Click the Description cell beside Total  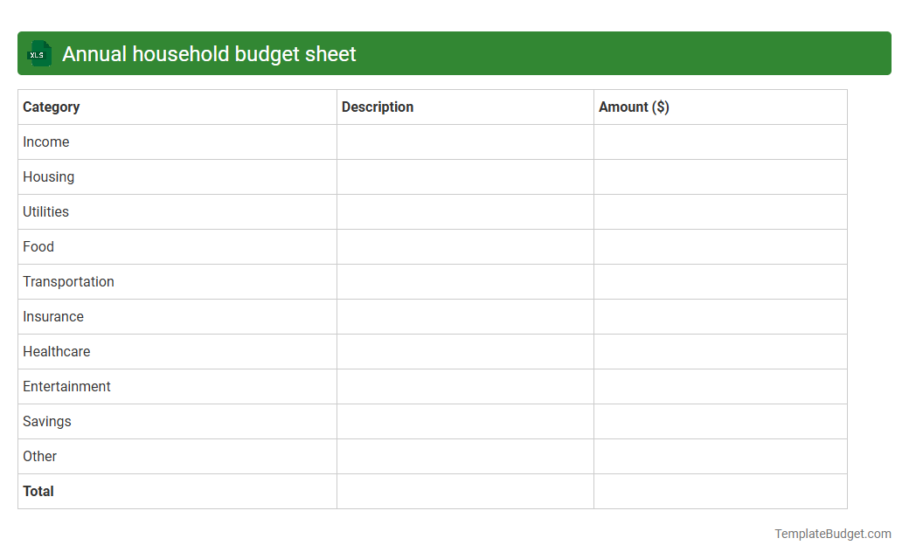463,491
